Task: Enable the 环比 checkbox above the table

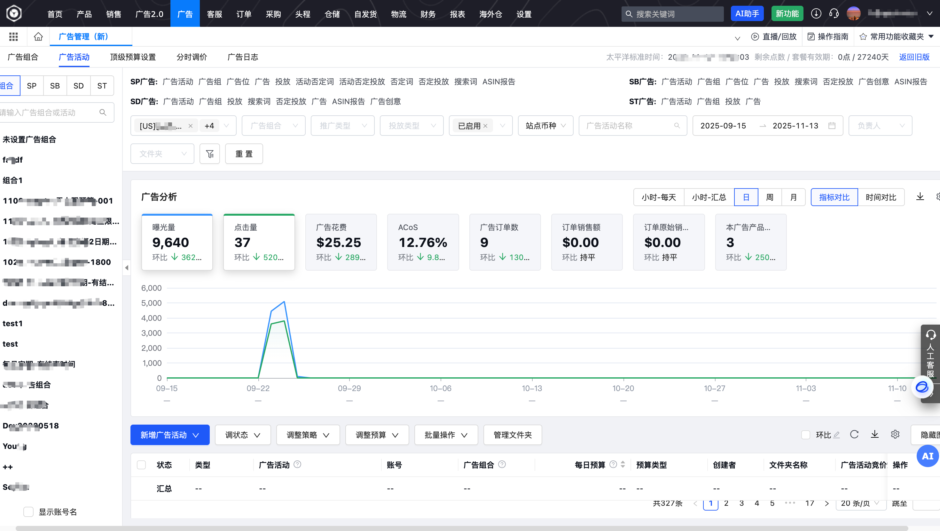Action: coord(806,435)
